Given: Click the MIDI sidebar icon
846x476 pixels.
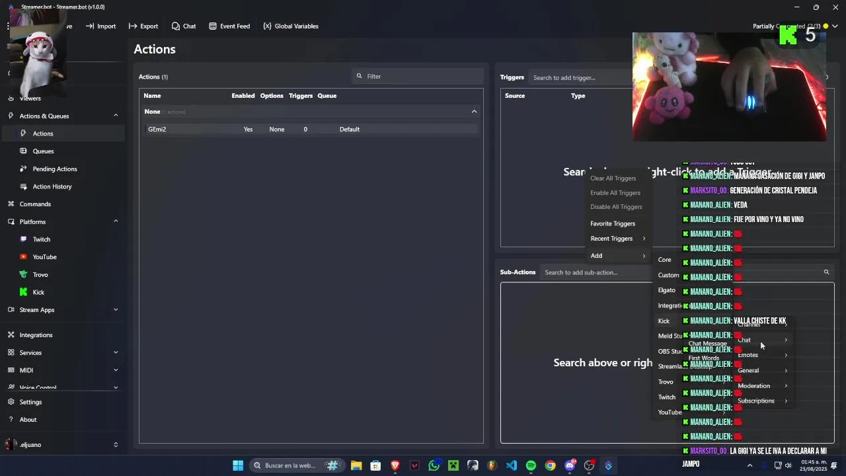Looking at the screenshot, I should click(11, 370).
